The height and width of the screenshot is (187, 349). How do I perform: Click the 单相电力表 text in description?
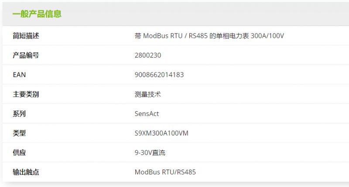coord(233,36)
